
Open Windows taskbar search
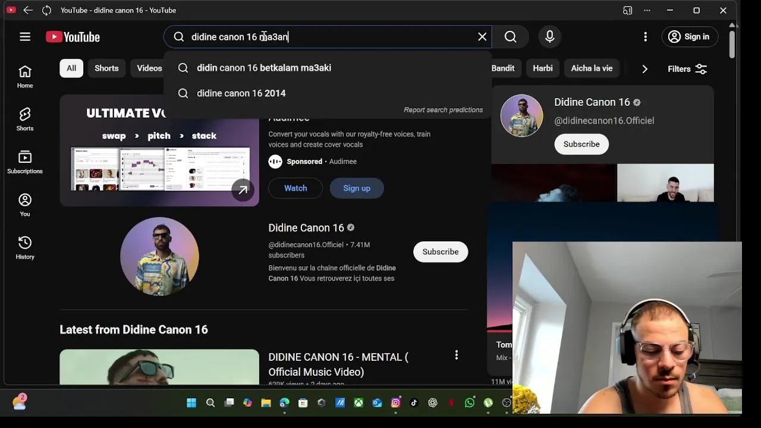click(210, 403)
